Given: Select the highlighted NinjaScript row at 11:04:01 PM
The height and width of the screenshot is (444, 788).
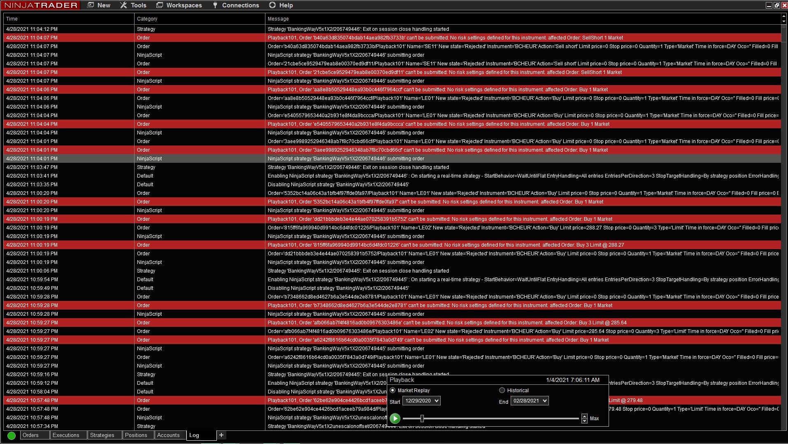Looking at the screenshot, I should [392, 159].
